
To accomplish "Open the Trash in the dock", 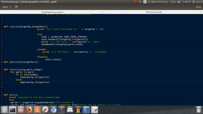I will pos(199,110).
